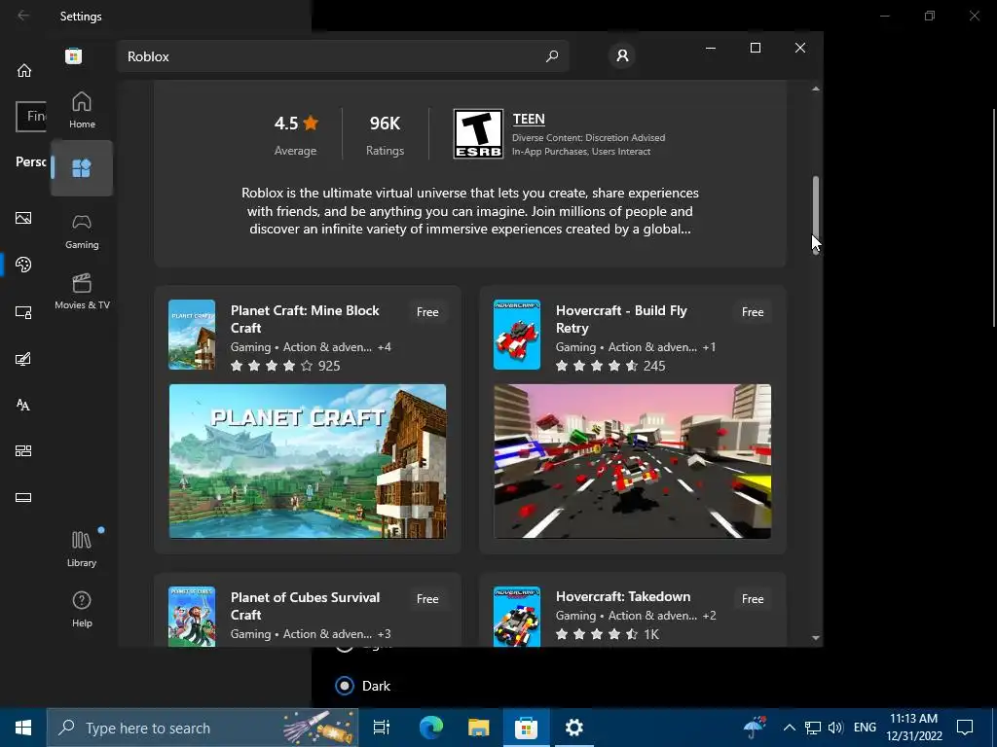
Task: Click the Store scrollbar down arrow
Action: (x=815, y=638)
